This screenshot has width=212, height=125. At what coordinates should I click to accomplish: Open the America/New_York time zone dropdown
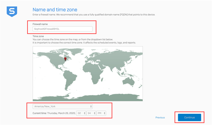point(63,107)
